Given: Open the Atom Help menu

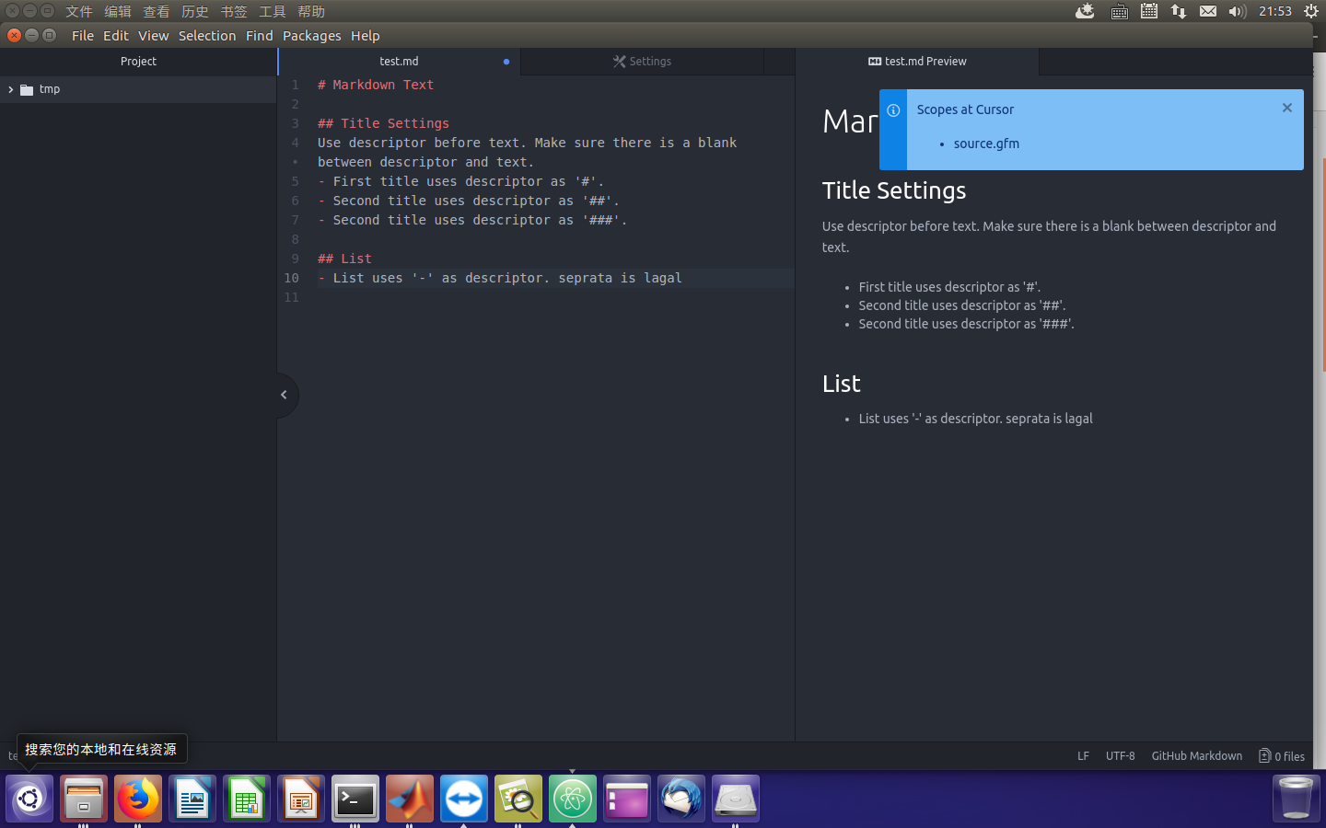Looking at the screenshot, I should click(366, 35).
